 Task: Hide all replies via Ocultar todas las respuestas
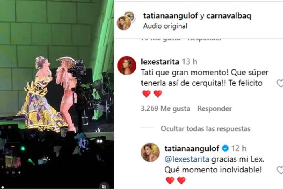coord(206,129)
